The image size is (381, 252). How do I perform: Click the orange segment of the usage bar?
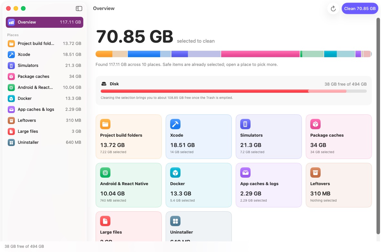104,54
